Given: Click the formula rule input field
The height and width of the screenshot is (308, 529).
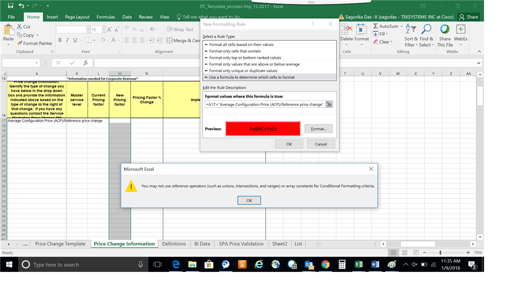Looking at the screenshot, I should click(x=265, y=104).
